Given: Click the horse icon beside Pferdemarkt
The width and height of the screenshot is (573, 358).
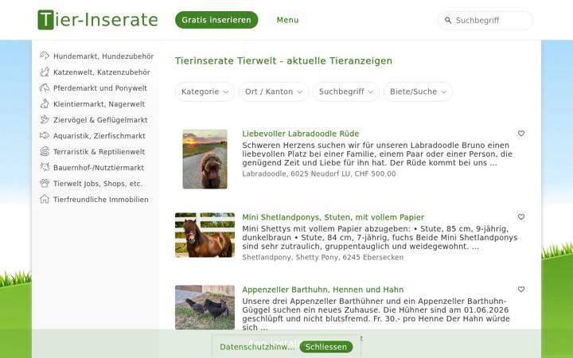Looking at the screenshot, I should (45, 88).
